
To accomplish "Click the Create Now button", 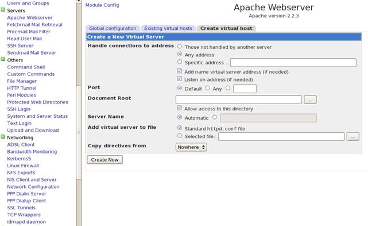I will [x=104, y=160].
